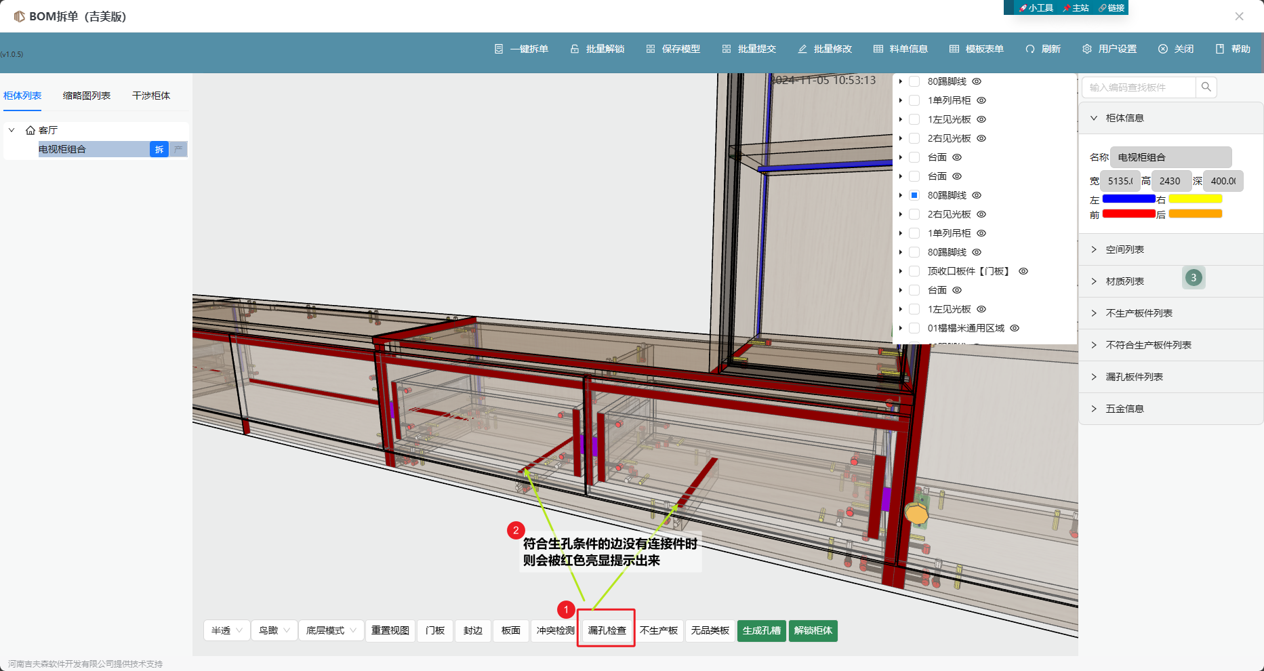This screenshot has width=1264, height=671.
Task: Collapse the 客厅 tree node
Action: [12, 130]
